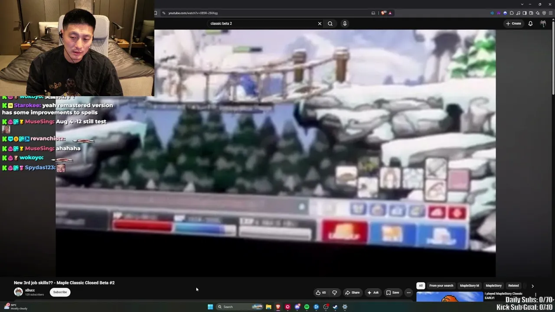Viewport: 555px width, 312px height.
Task: Click Starokee's username in chat
Action: (x=27, y=105)
